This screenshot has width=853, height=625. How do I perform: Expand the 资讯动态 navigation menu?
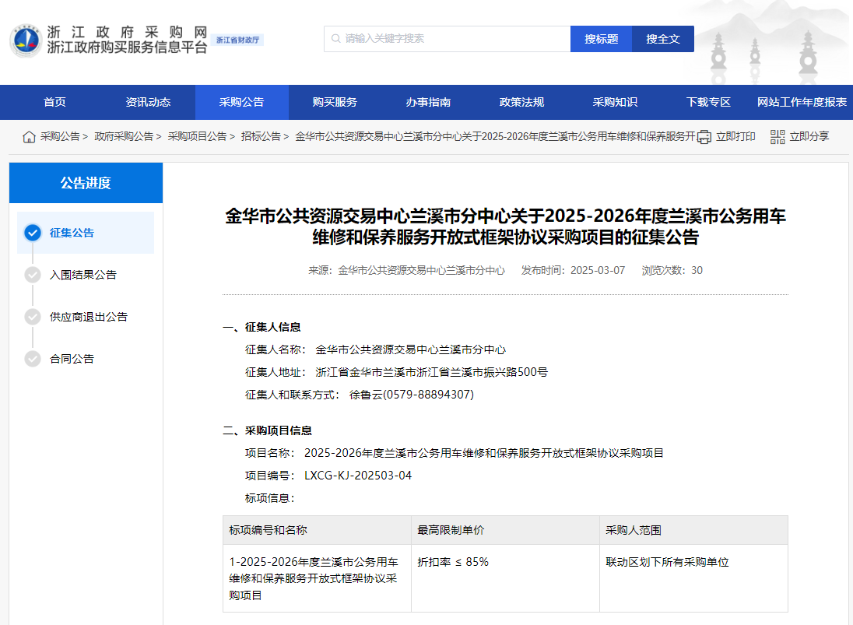tap(149, 102)
